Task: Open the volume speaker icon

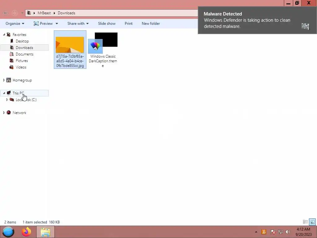Action: (288, 232)
